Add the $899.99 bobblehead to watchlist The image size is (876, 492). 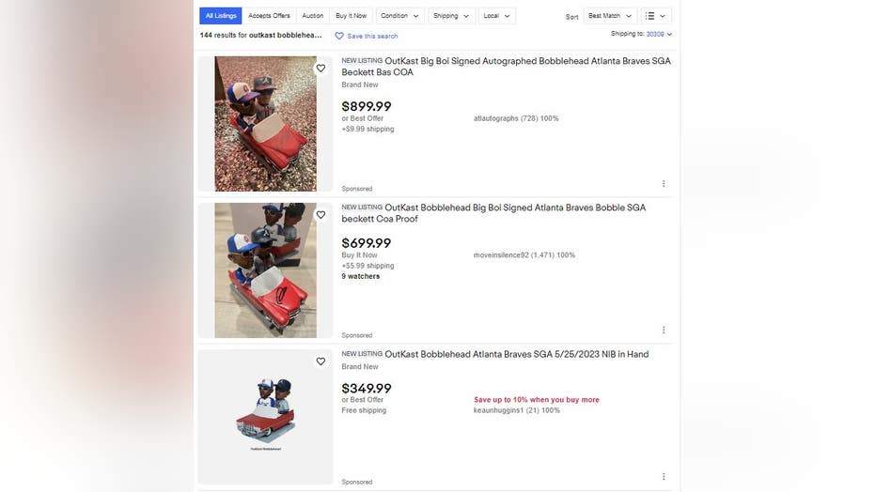[321, 68]
